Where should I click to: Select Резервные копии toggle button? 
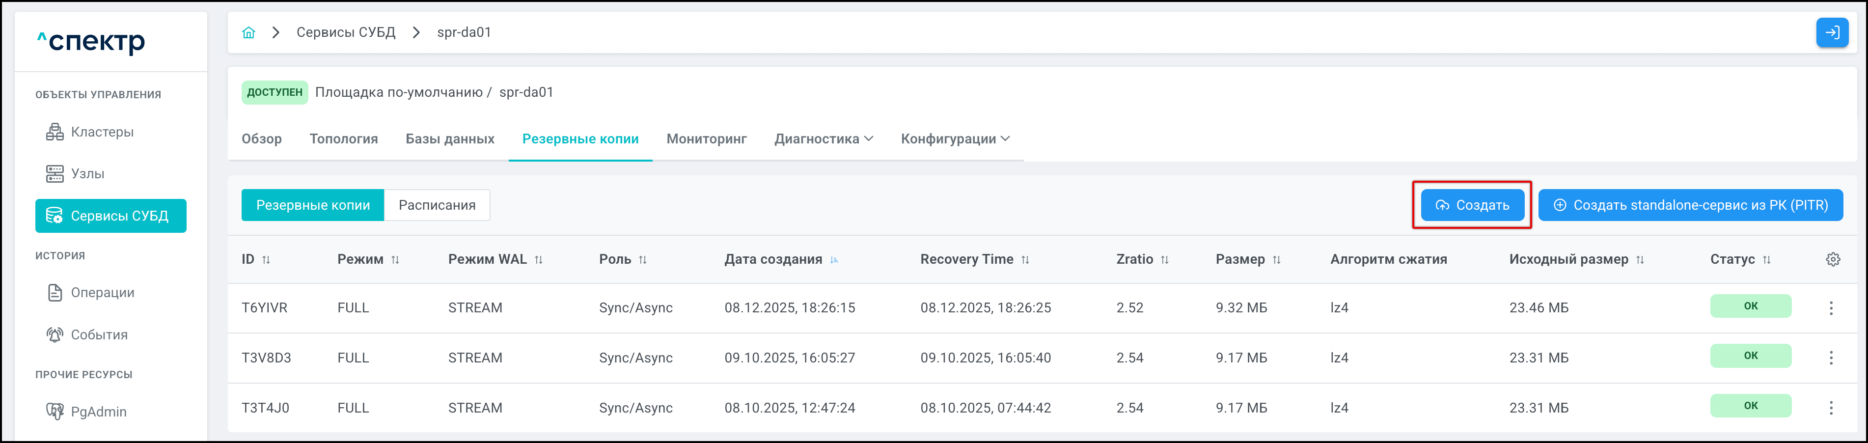pyautogui.click(x=312, y=205)
